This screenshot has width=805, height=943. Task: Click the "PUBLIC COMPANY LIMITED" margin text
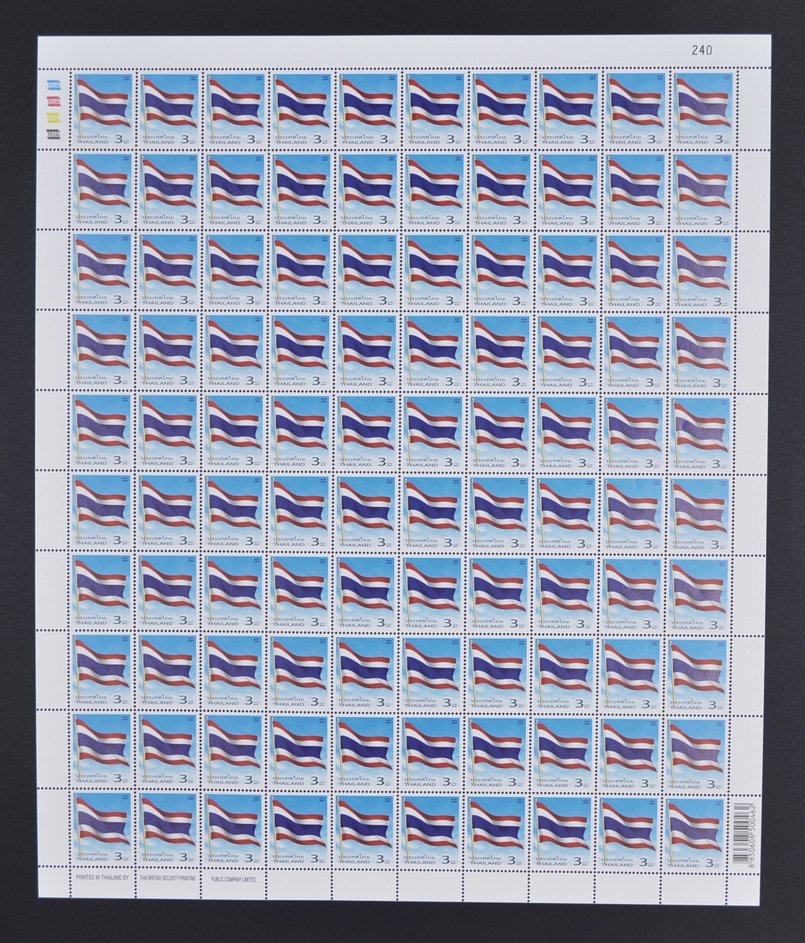tap(233, 880)
